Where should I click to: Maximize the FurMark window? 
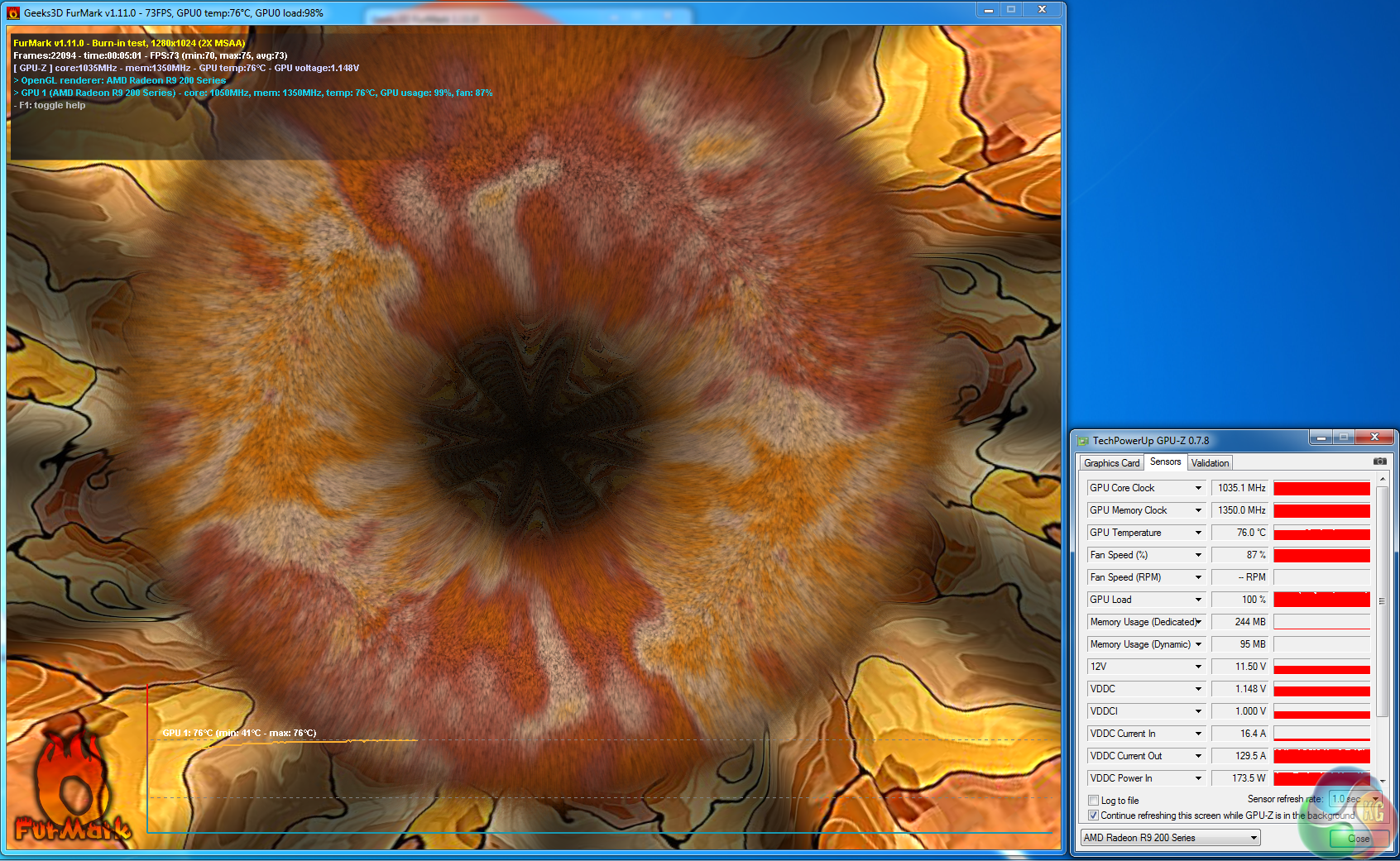(x=1010, y=9)
